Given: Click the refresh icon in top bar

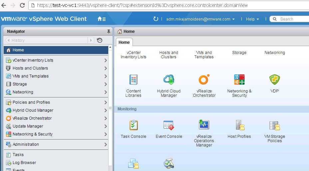Looking at the screenshot, I should point(155,19).
